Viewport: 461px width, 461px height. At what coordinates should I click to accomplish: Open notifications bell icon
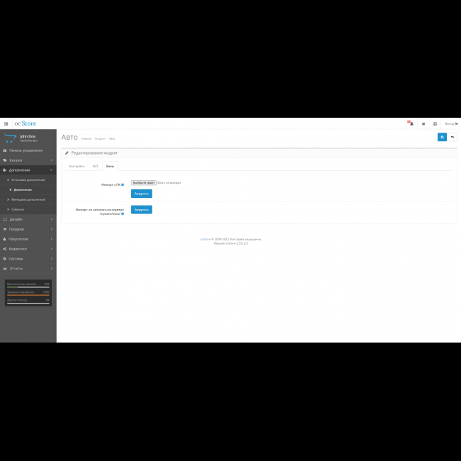click(x=411, y=123)
